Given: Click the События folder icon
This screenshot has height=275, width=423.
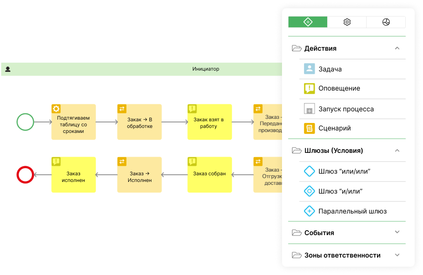Looking at the screenshot, I should (x=297, y=233).
